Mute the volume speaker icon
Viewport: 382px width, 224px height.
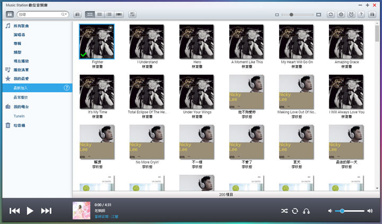click(x=330, y=211)
